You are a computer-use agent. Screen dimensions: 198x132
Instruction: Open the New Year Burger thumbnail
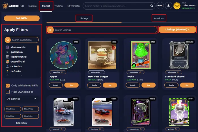point(102,55)
